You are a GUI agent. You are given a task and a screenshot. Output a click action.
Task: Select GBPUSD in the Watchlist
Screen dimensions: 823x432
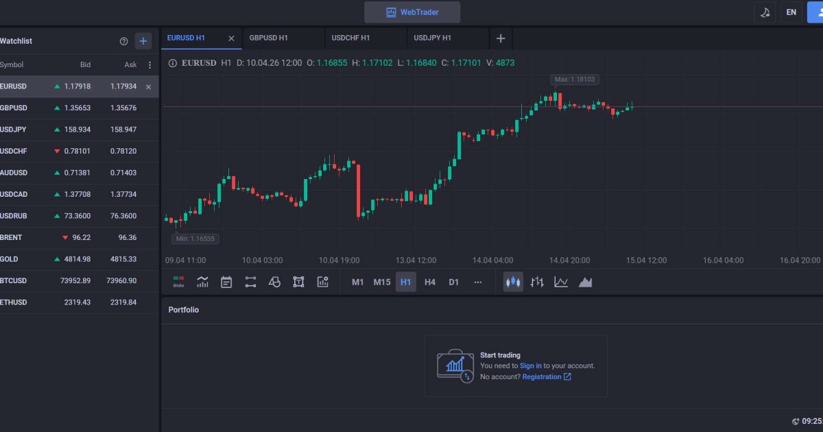point(80,108)
